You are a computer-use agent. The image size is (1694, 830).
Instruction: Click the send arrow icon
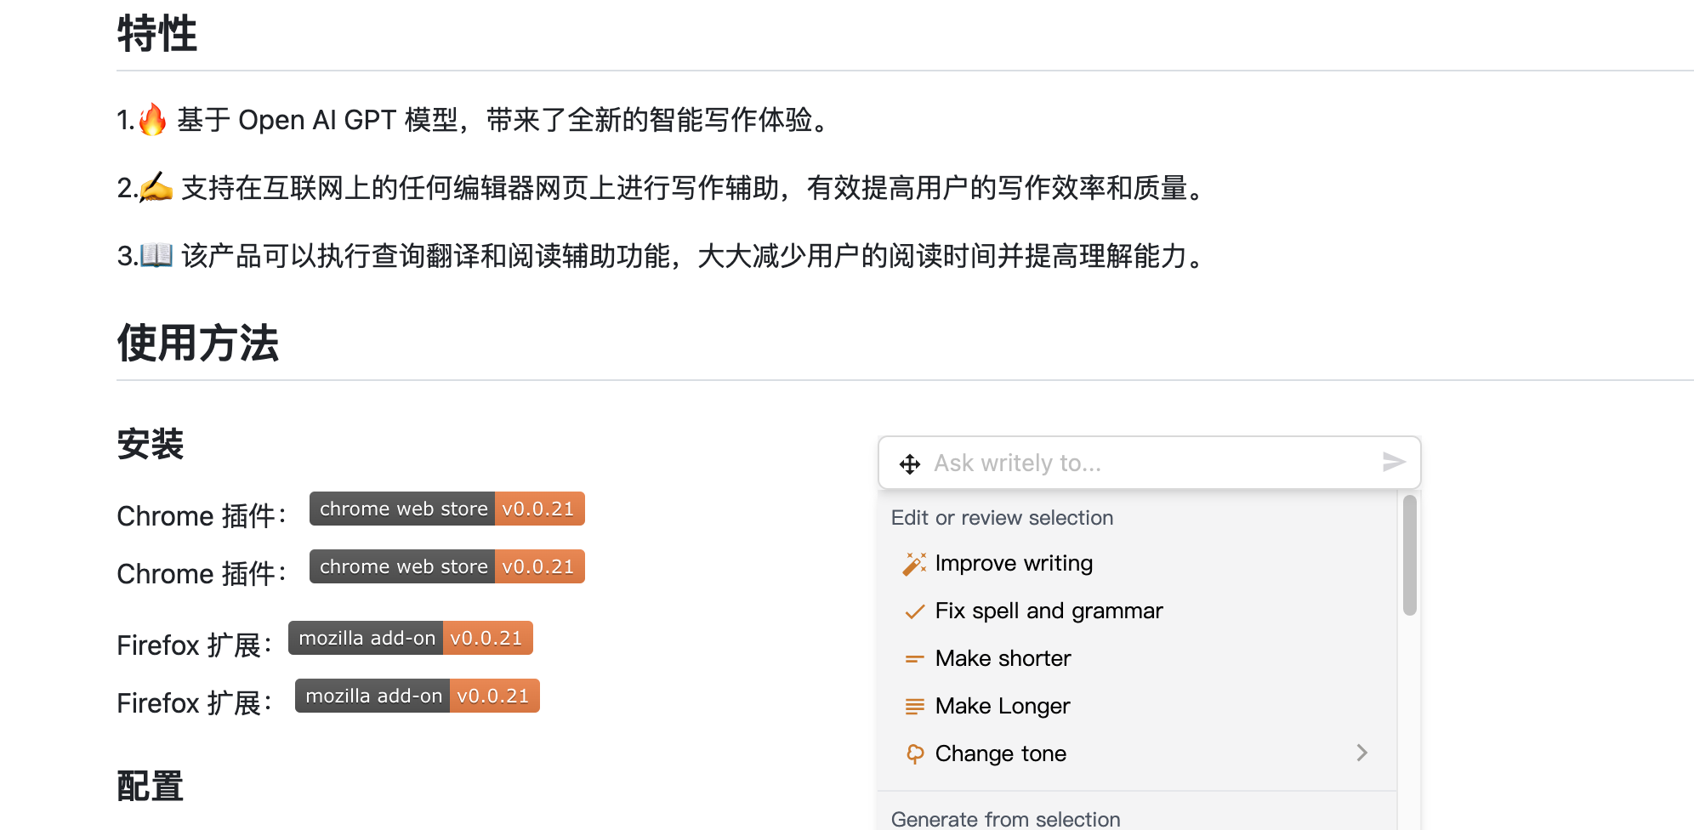tap(1393, 462)
